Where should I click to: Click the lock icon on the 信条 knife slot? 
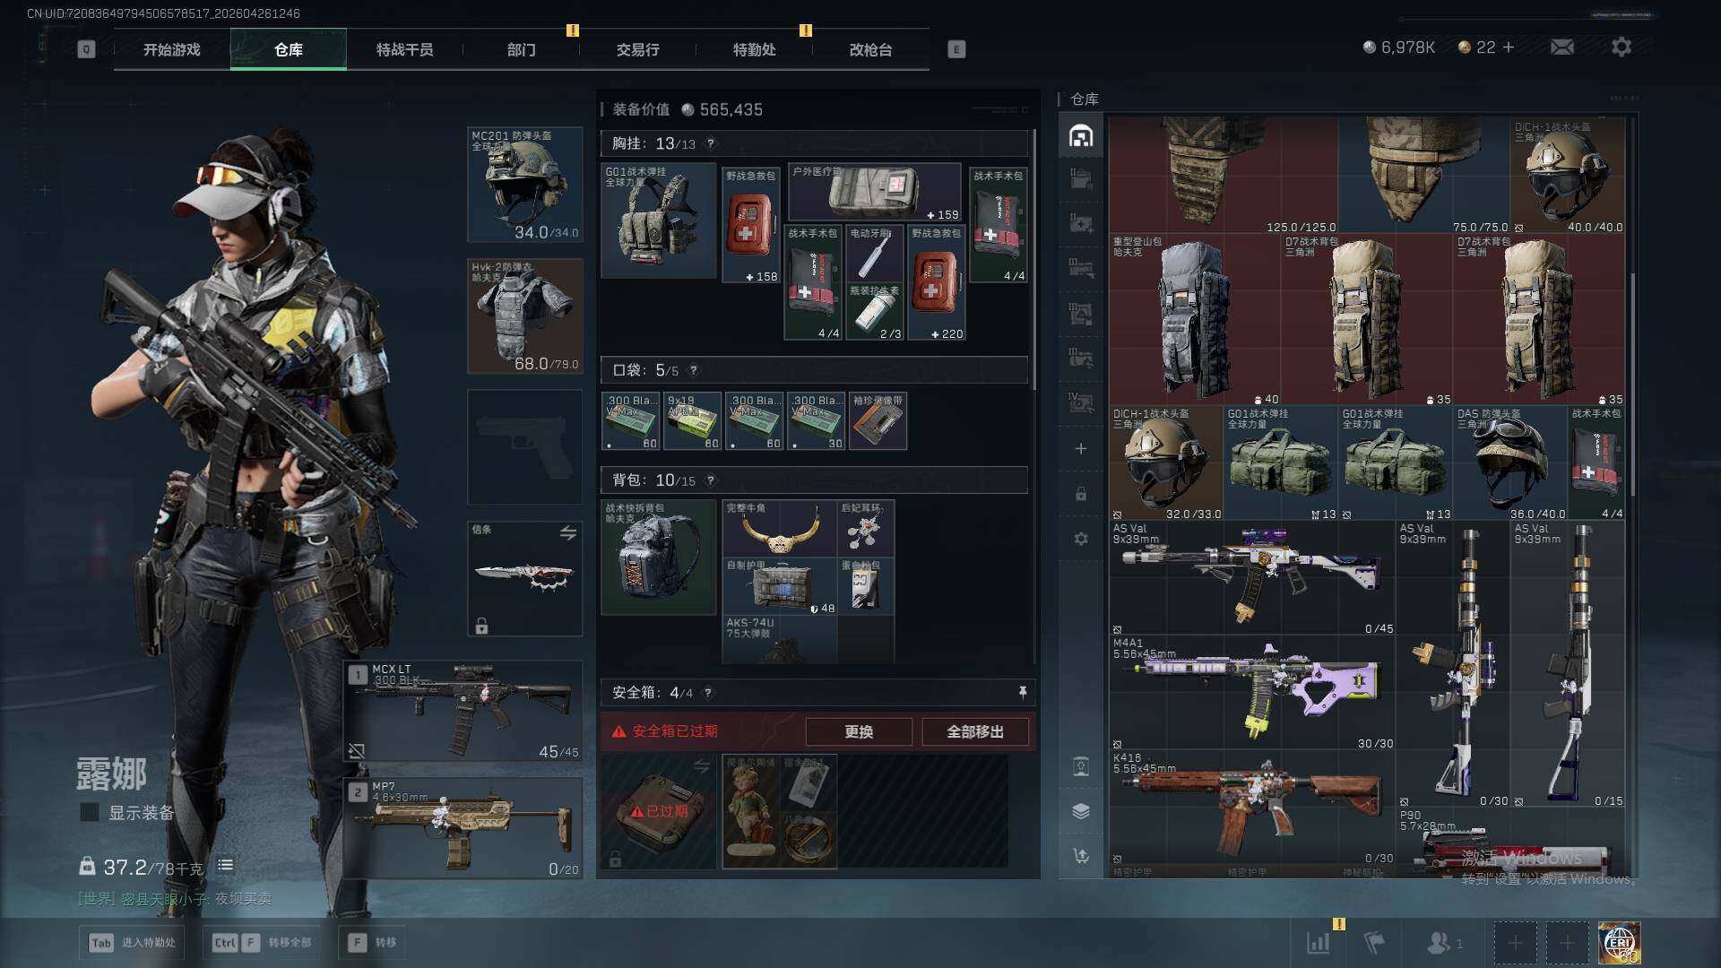tap(481, 626)
